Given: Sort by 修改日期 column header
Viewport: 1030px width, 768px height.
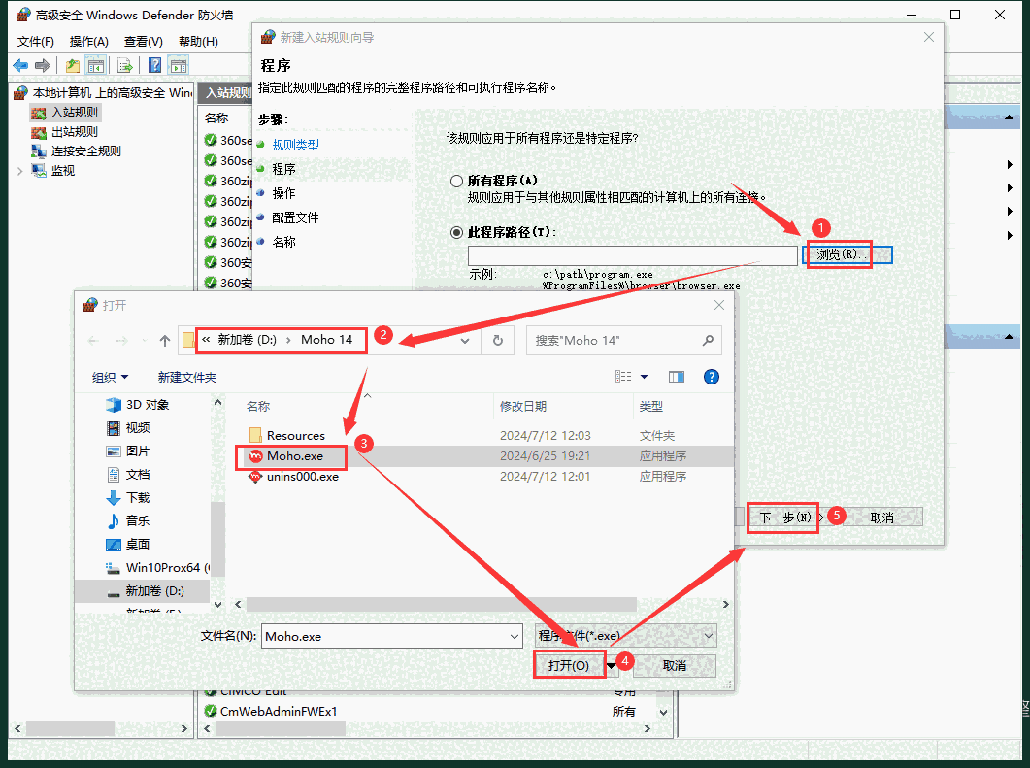Looking at the screenshot, I should tap(523, 407).
